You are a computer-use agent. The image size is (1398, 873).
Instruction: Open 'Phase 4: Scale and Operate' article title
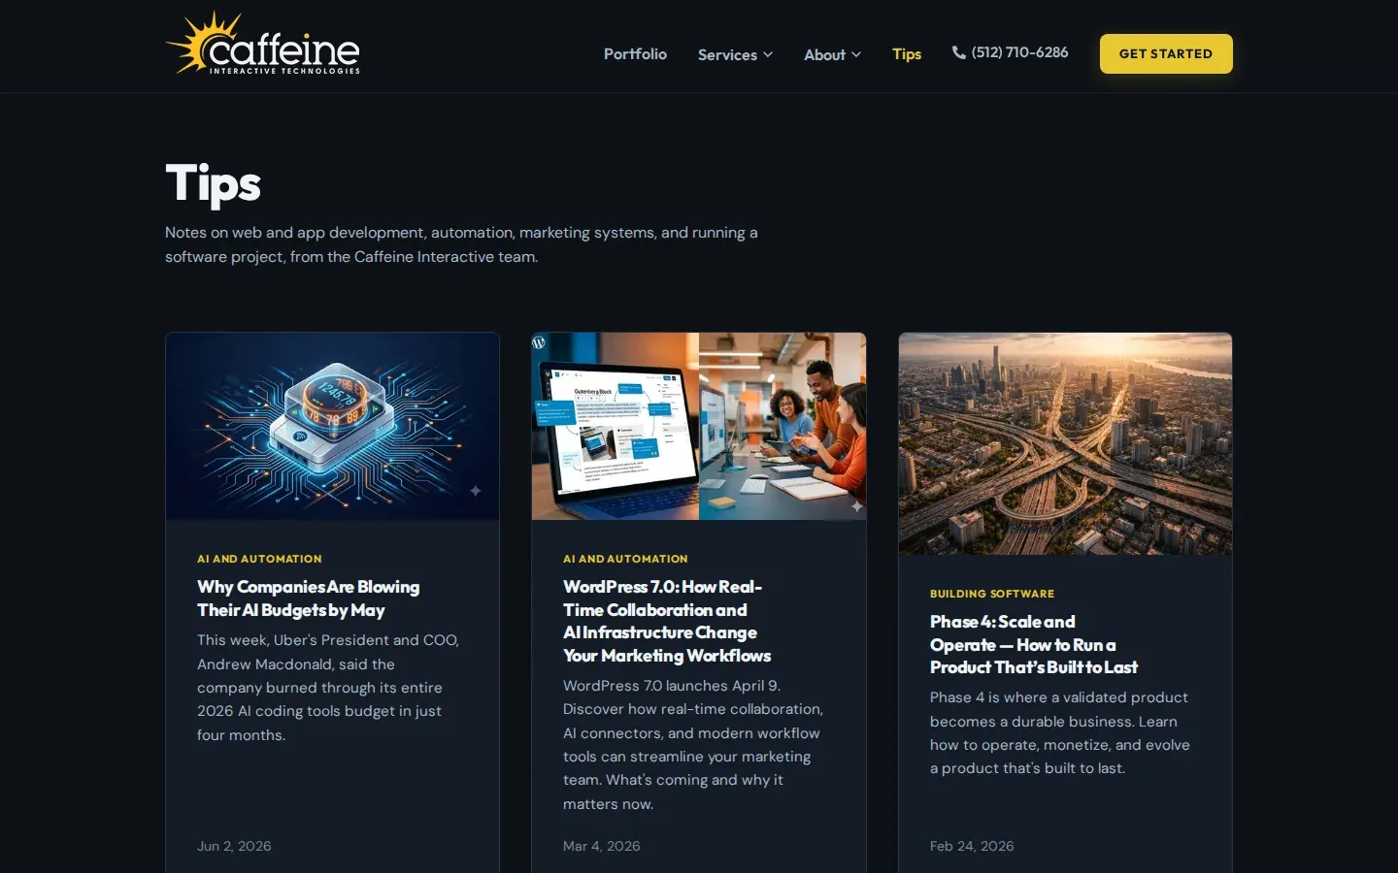[x=1034, y=644]
